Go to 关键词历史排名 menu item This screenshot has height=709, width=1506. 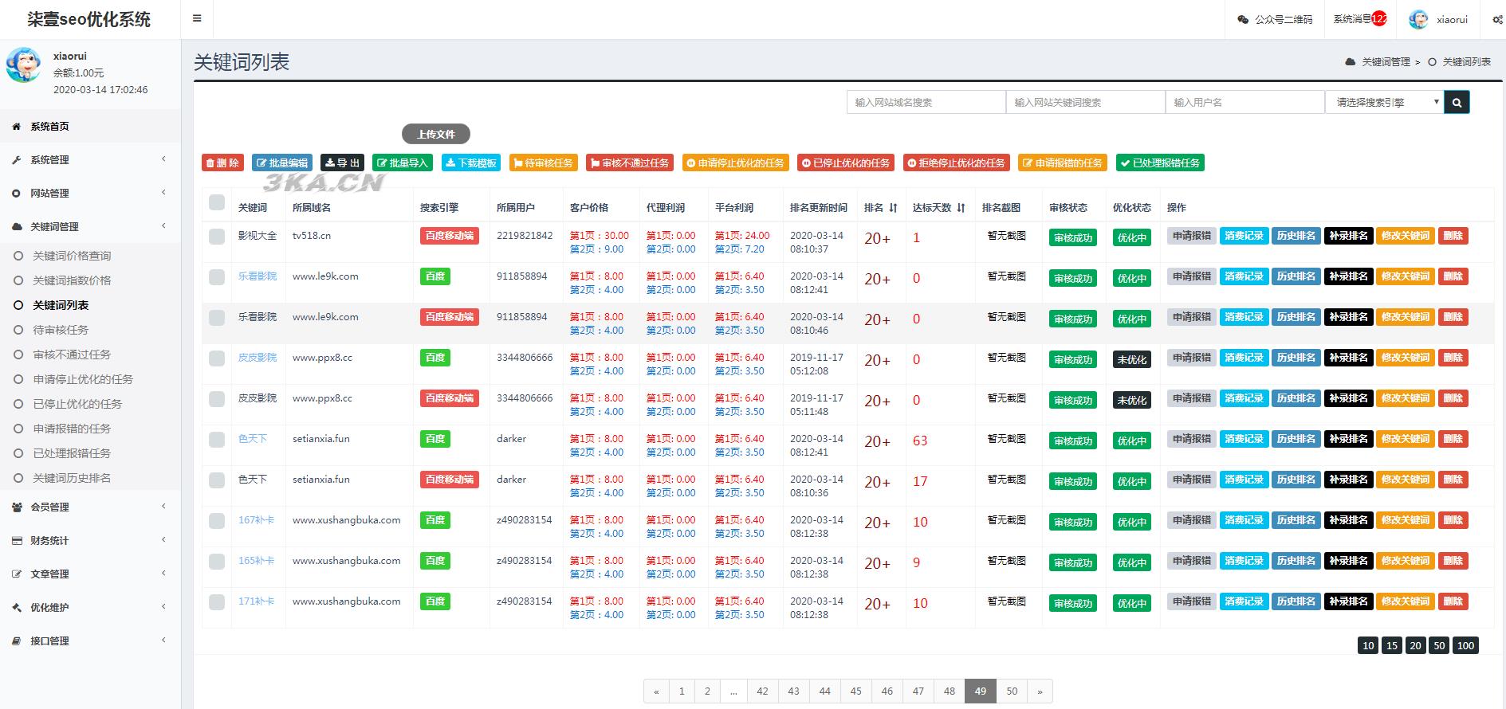[72, 478]
